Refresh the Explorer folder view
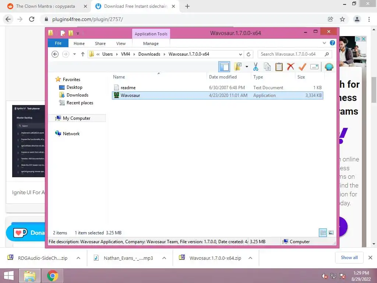377x283 pixels. point(249,54)
